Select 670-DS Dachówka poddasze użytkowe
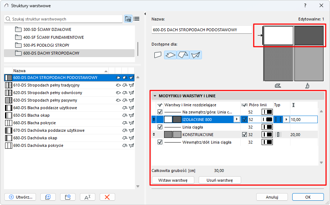The image size is (330, 205). [x=69, y=130]
